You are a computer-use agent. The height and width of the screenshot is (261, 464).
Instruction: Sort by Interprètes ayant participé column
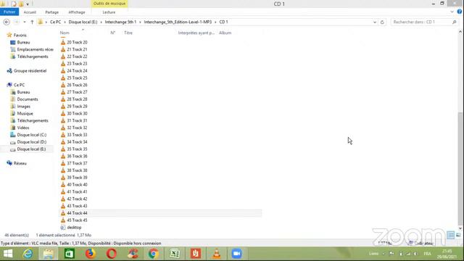tap(196, 33)
